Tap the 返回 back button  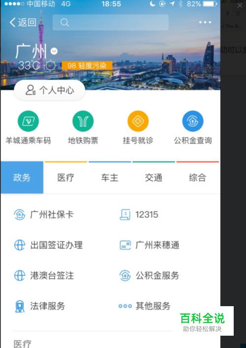(x=23, y=23)
